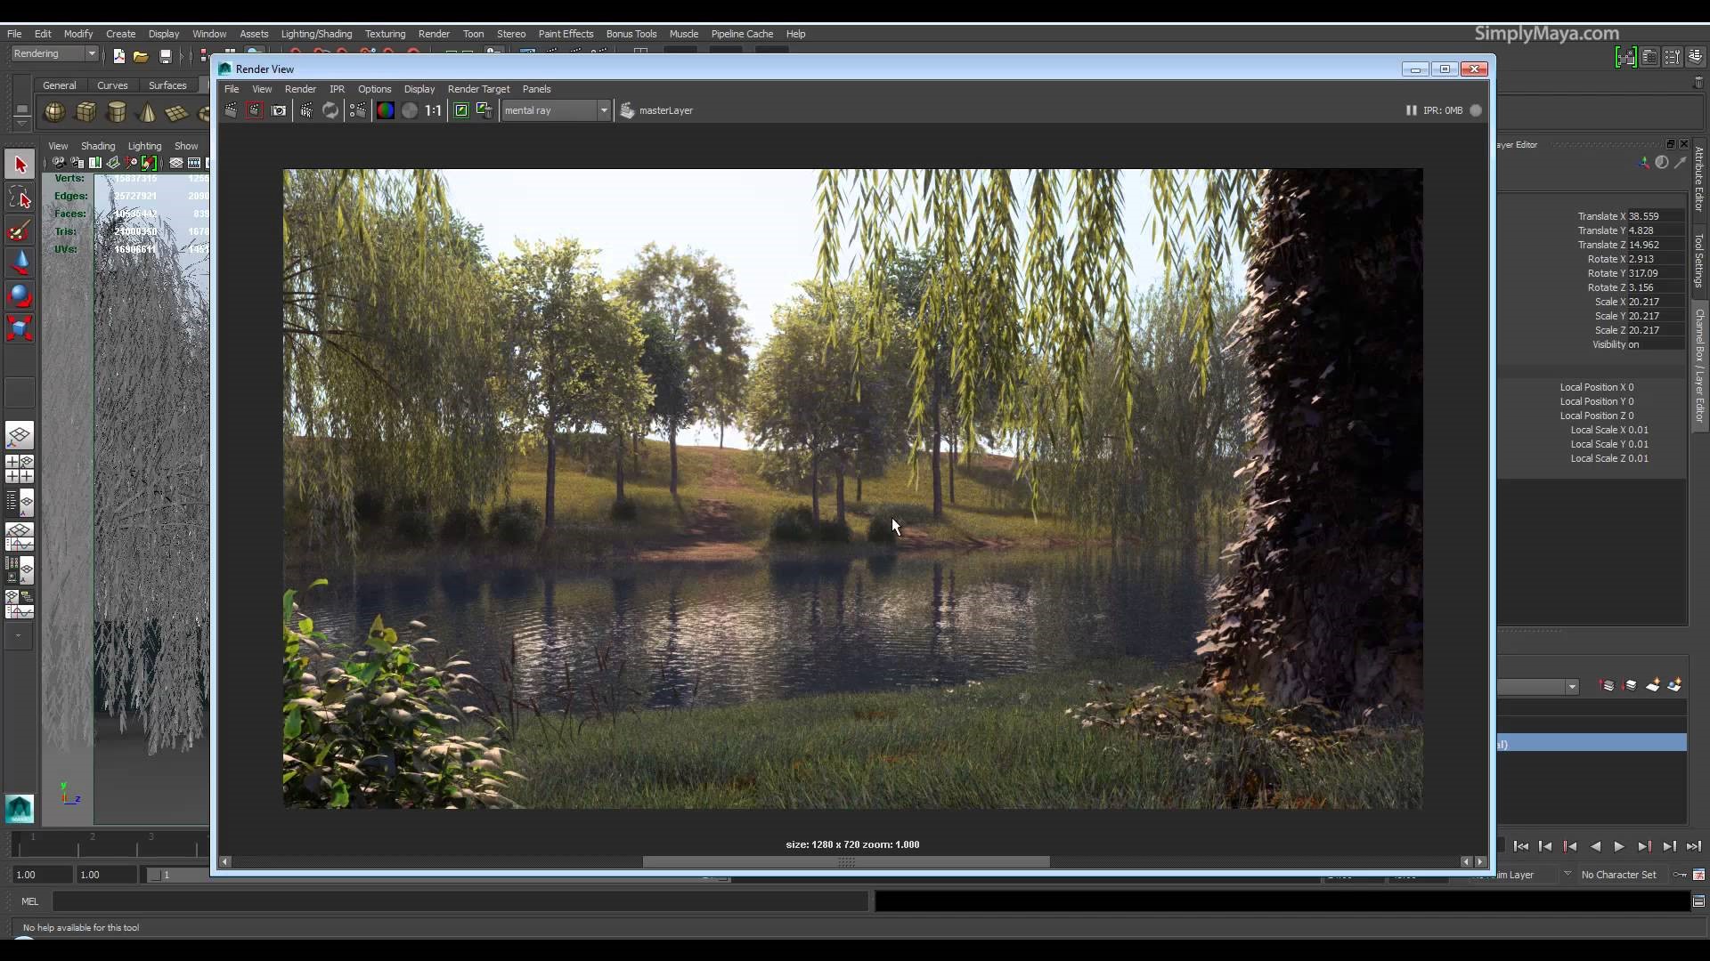This screenshot has width=1710, height=961.
Task: Expand the dropdown in the layer editor panel
Action: coord(1571,686)
